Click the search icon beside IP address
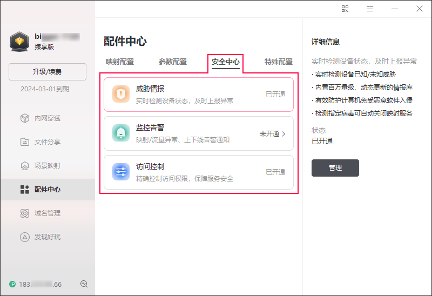The height and width of the screenshot is (296, 432). (84, 284)
